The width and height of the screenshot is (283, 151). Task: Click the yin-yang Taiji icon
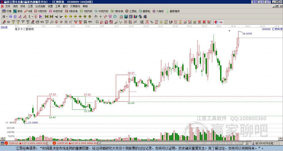216,22
